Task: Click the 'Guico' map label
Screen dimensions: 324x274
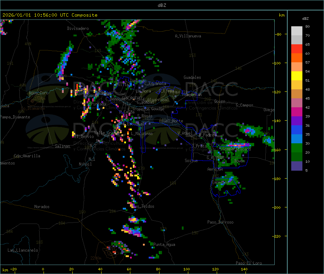Action: pyautogui.click(x=220, y=101)
